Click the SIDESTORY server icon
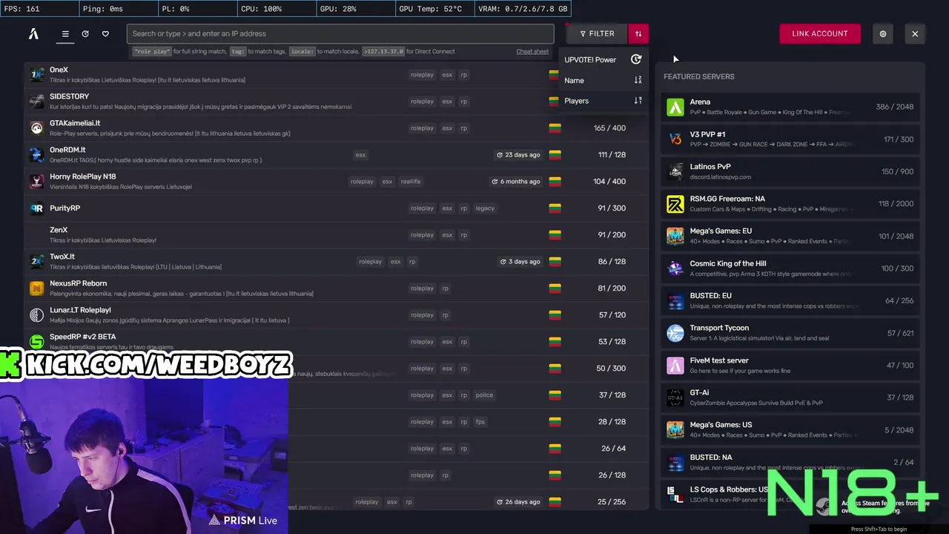 pyautogui.click(x=36, y=101)
